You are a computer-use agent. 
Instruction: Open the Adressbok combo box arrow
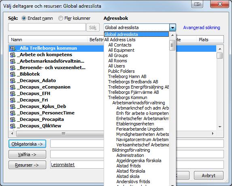[172, 27]
